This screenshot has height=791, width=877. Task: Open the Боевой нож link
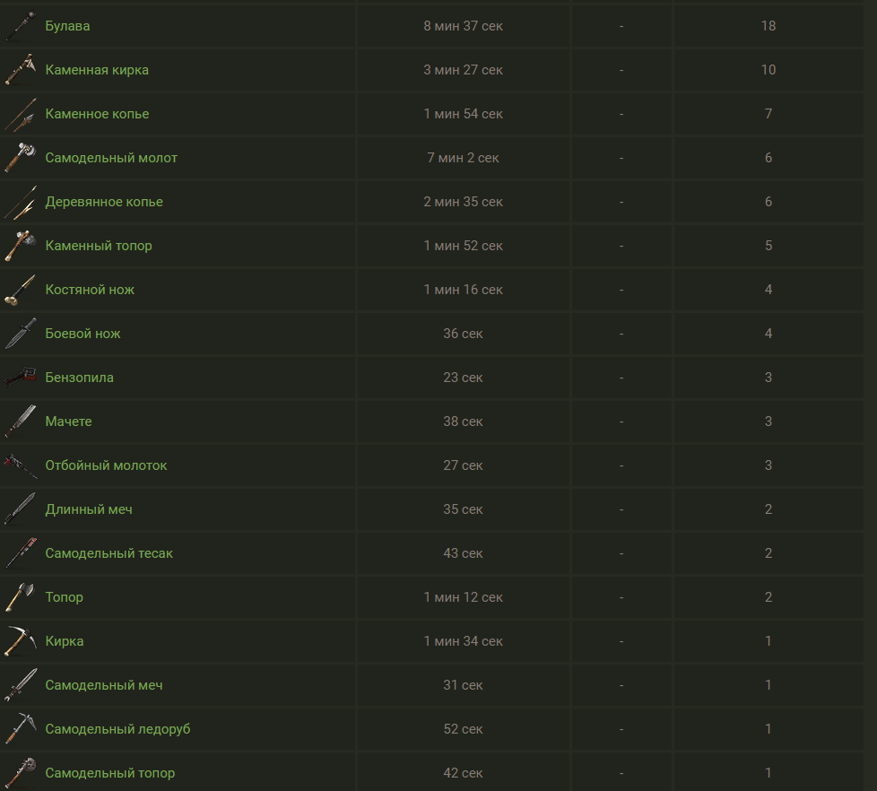pos(82,334)
